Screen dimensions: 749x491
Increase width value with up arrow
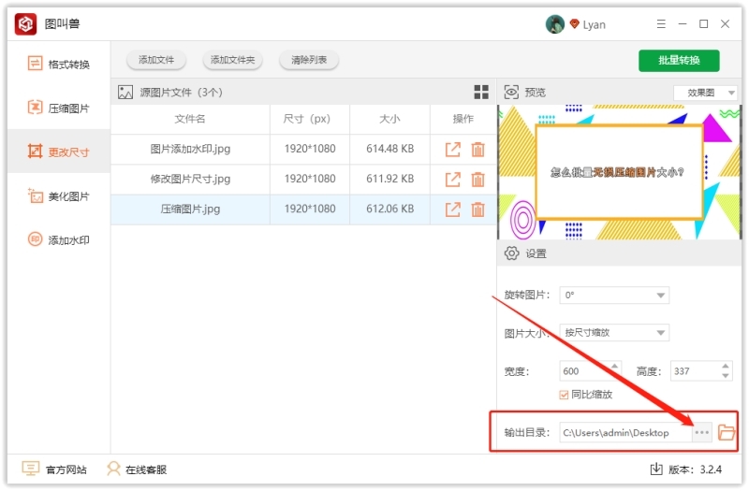(615, 367)
